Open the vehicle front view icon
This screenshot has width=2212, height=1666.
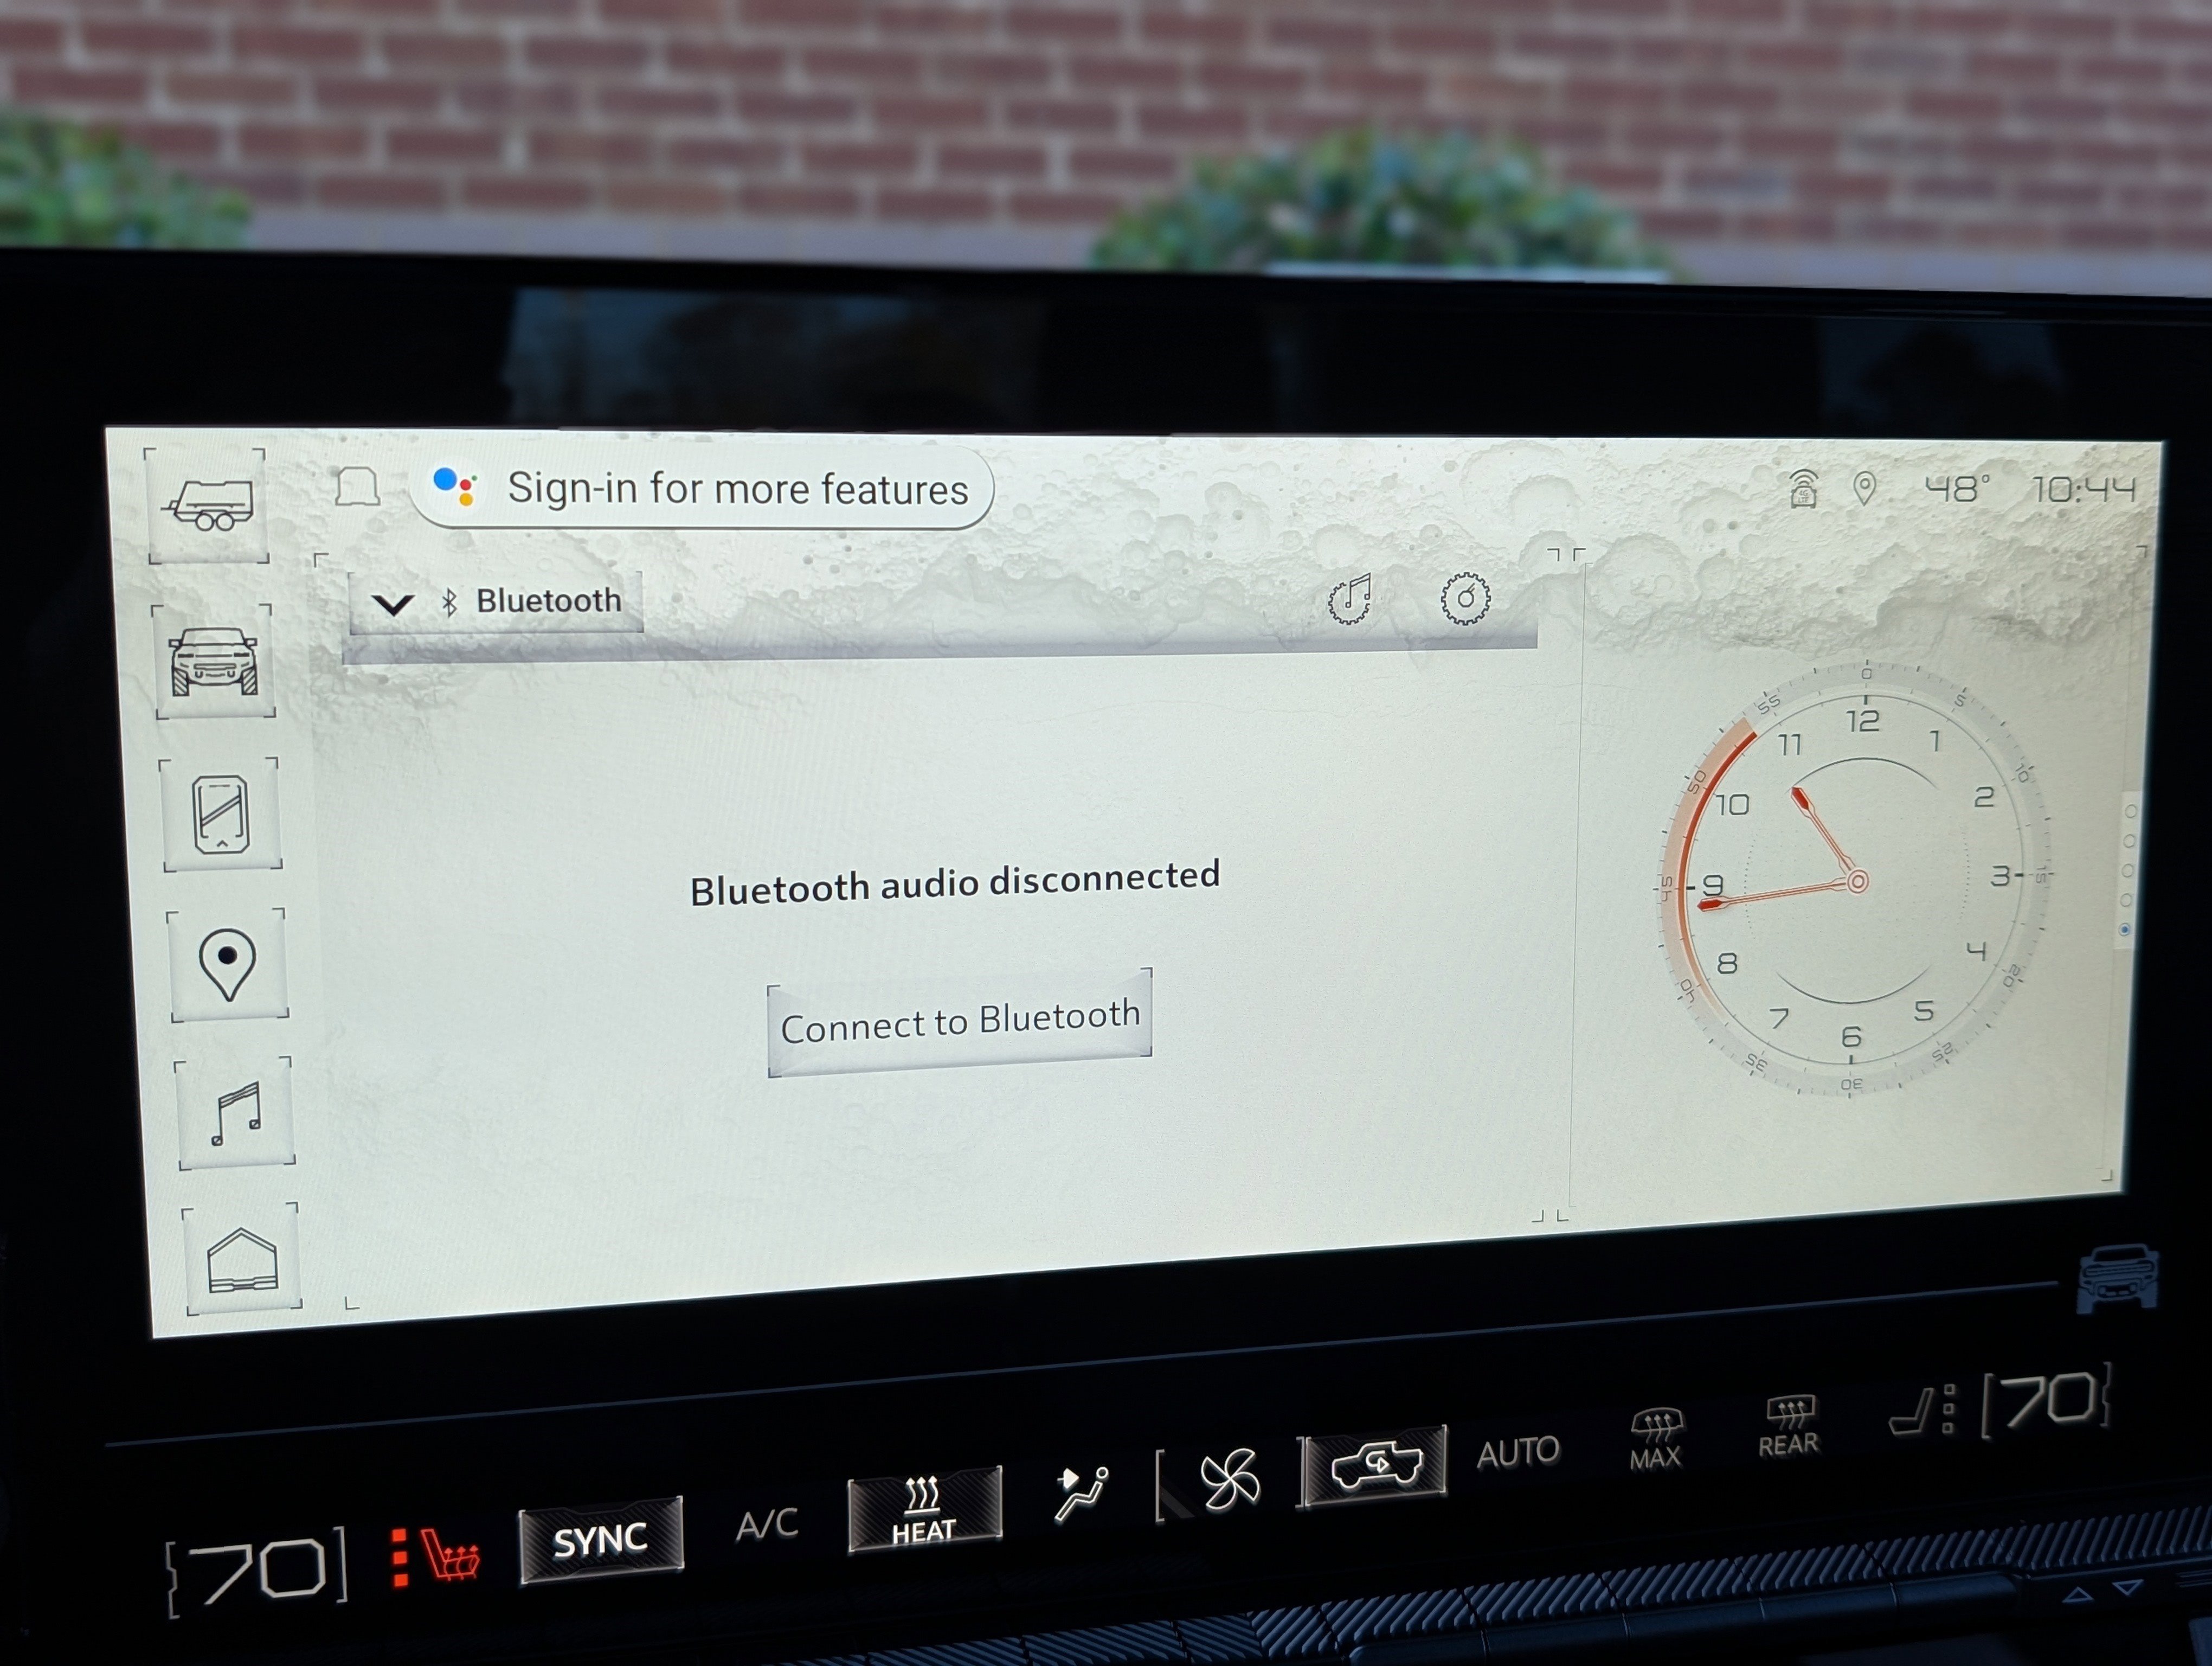tap(214, 660)
